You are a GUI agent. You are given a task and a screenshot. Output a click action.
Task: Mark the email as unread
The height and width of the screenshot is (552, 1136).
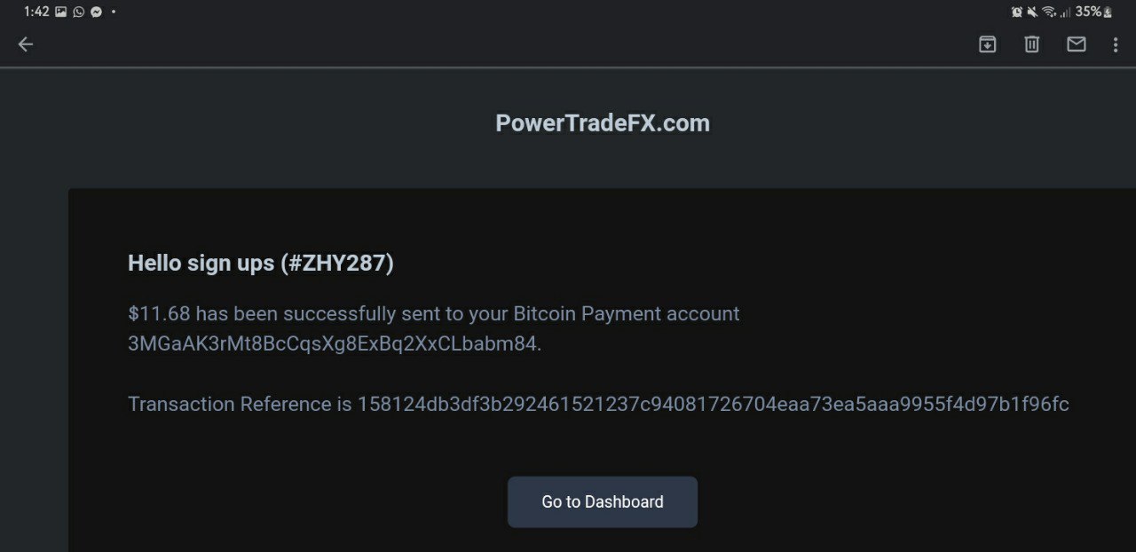point(1076,44)
